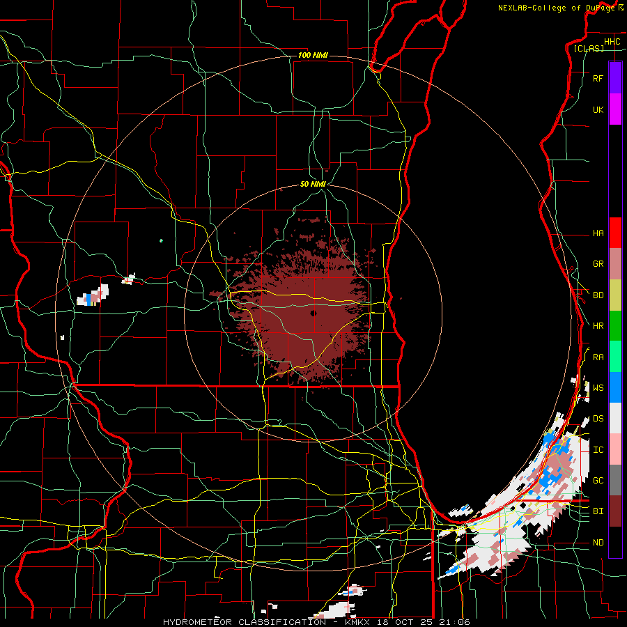Click the GC legend label
Screen dimensions: 627x627
pos(598,481)
